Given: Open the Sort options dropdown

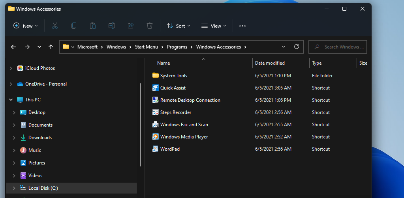Looking at the screenshot, I should tap(178, 26).
